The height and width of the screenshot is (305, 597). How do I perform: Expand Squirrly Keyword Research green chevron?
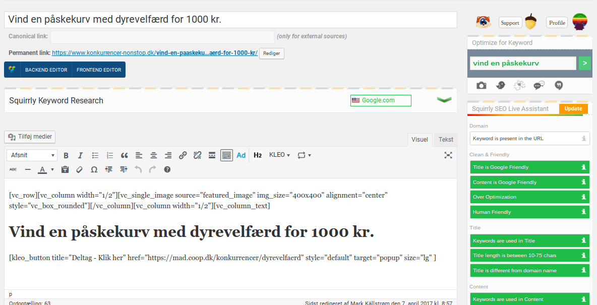pyautogui.click(x=444, y=100)
